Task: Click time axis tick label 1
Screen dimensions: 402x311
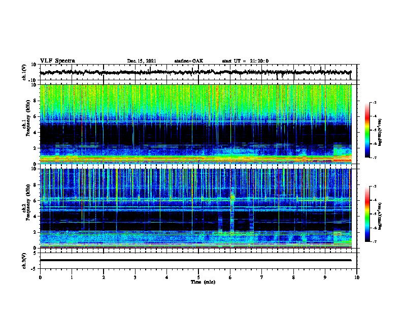Action: click(x=72, y=277)
